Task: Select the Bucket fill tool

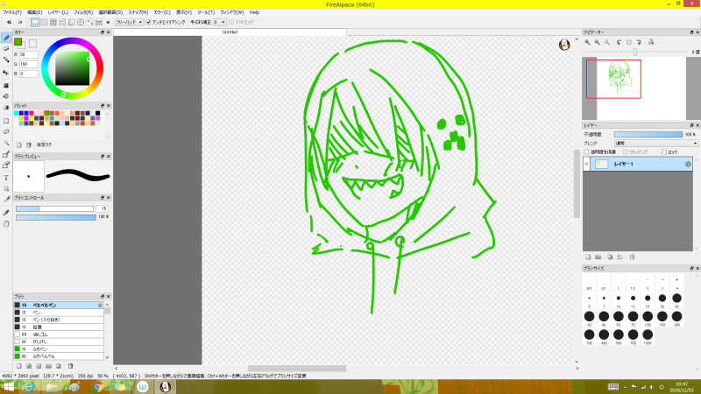Action: (x=6, y=96)
